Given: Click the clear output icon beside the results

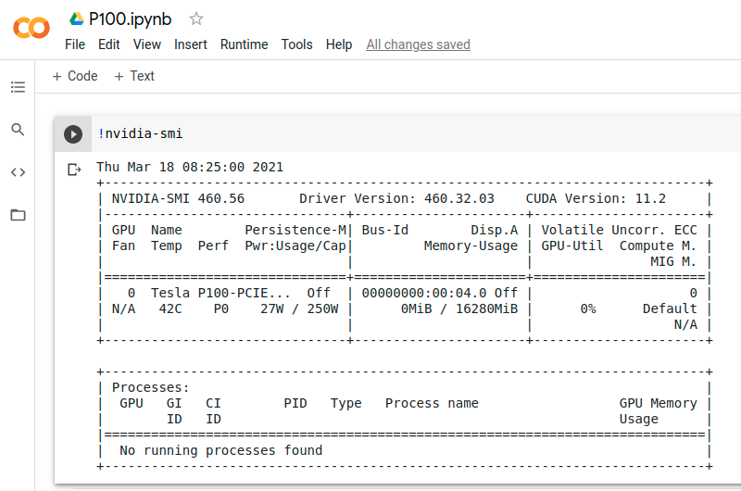Looking at the screenshot, I should tap(74, 170).
